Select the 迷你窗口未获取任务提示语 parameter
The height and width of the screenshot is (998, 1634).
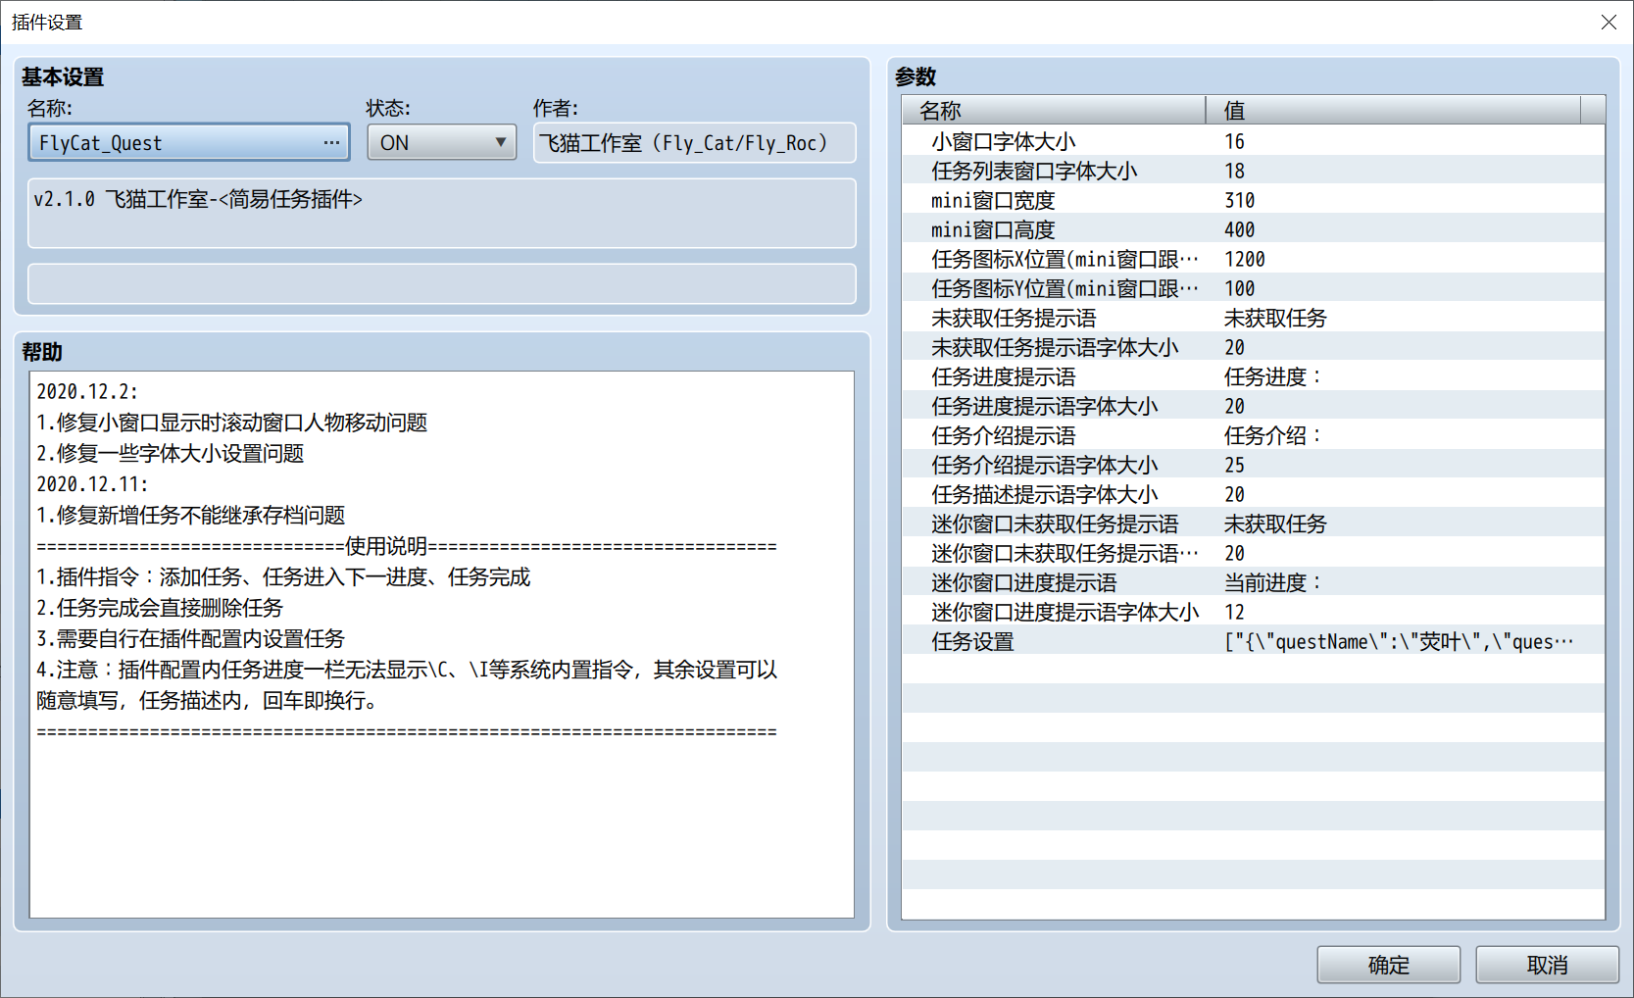pyautogui.click(x=1253, y=524)
